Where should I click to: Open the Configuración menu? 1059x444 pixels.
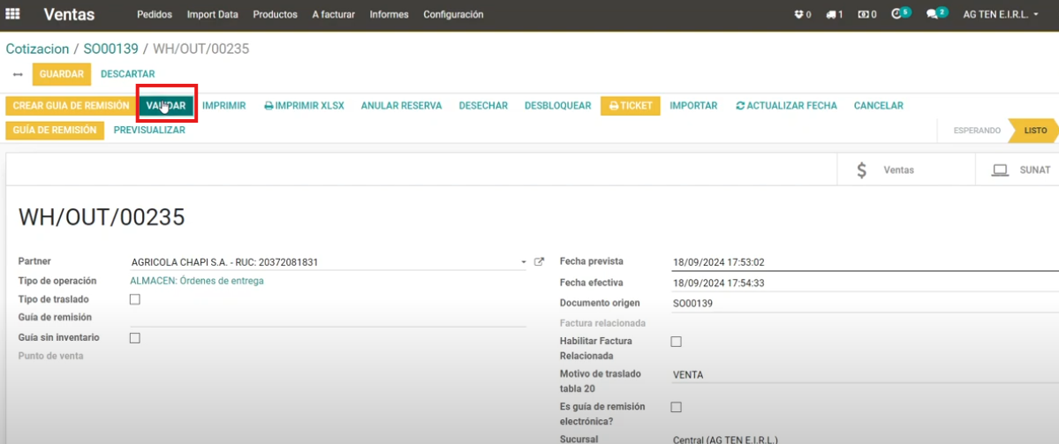(453, 15)
